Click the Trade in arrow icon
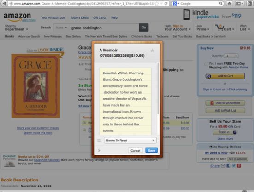The image size is (254, 192). [x=235, y=132]
